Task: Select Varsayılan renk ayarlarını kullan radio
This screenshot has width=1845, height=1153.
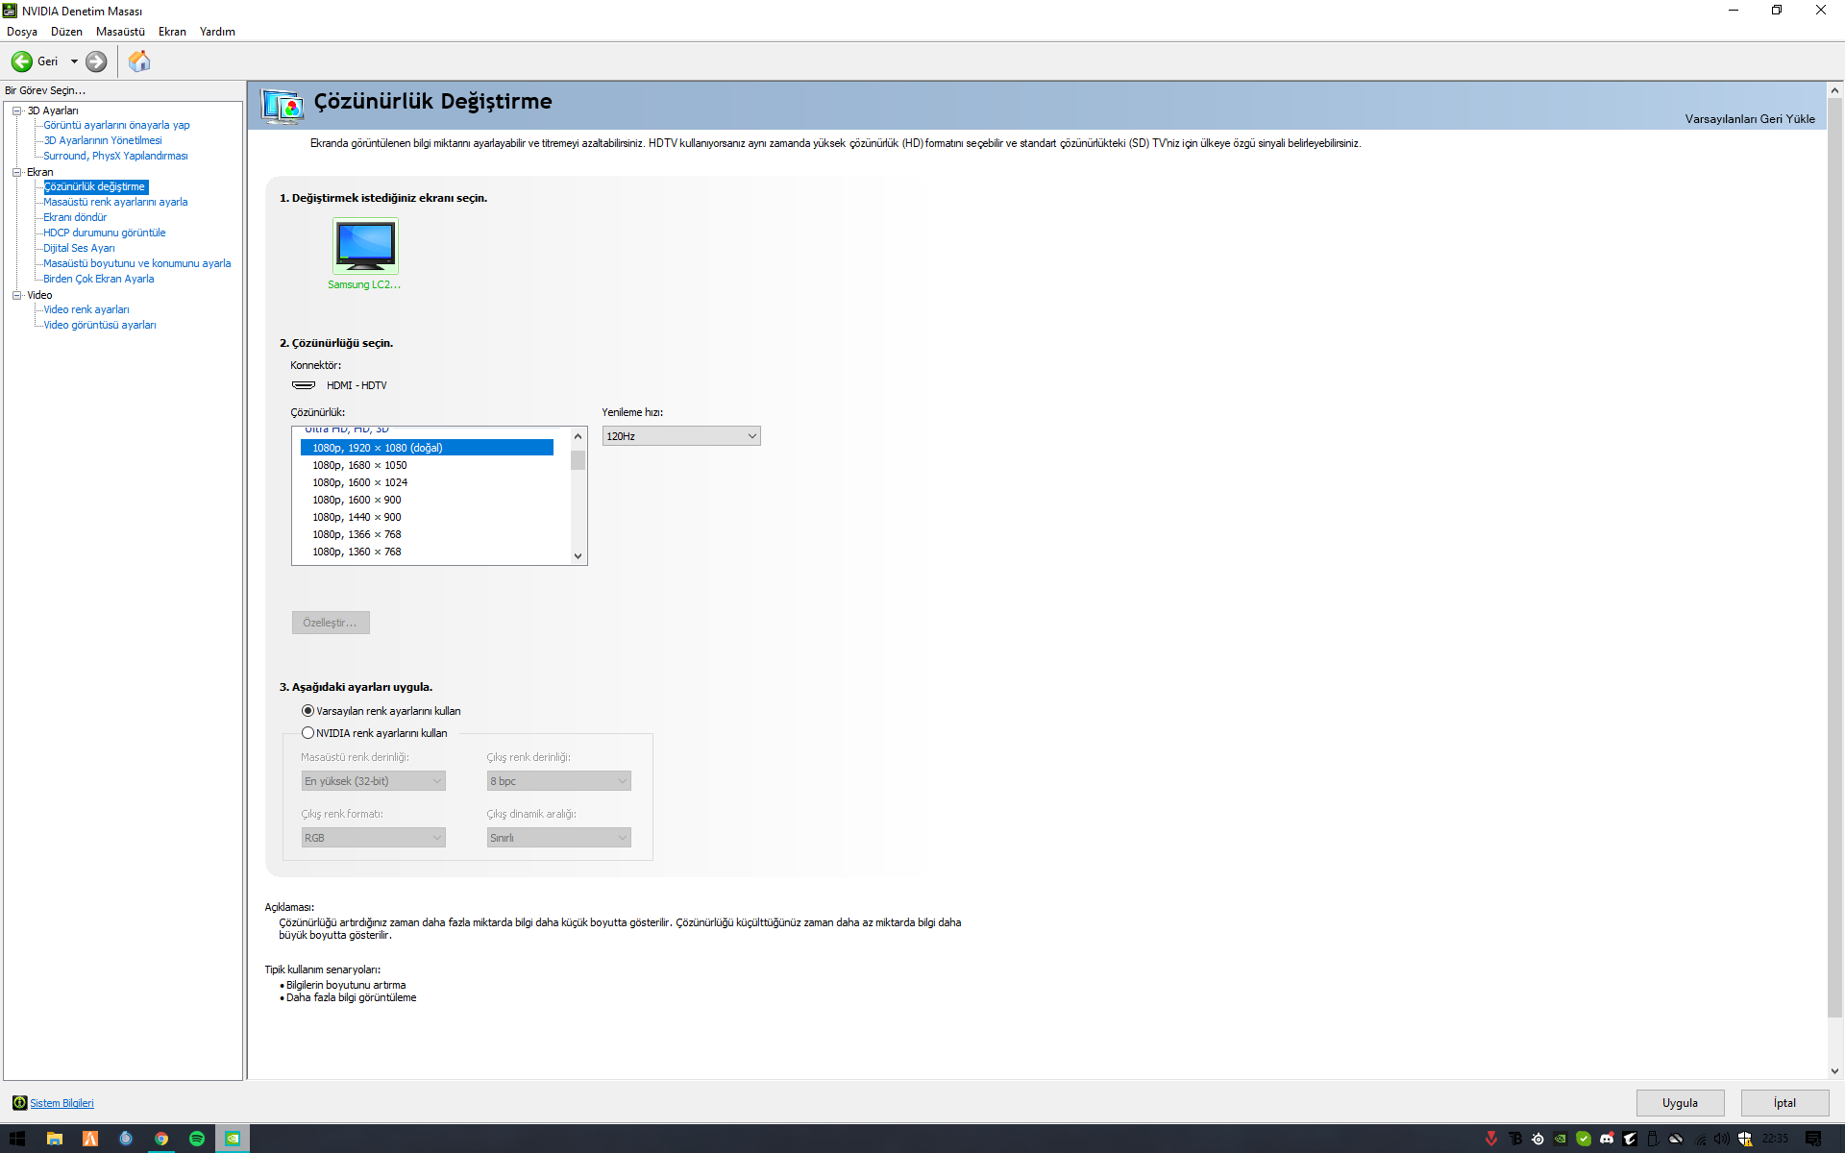Action: point(307,711)
